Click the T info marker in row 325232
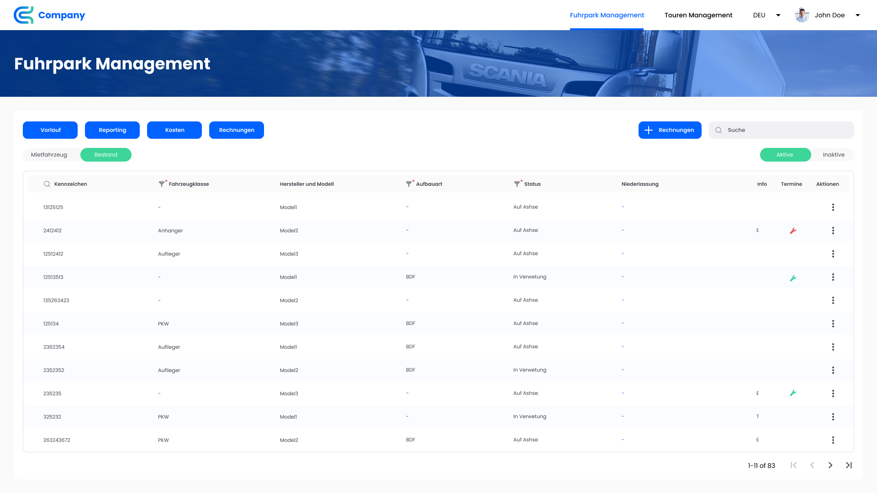 [x=758, y=416]
